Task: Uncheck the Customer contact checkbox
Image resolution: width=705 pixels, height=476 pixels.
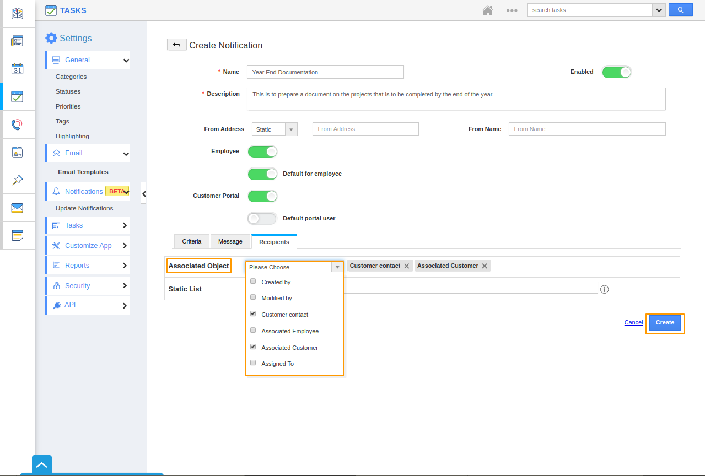Action: pos(253,314)
